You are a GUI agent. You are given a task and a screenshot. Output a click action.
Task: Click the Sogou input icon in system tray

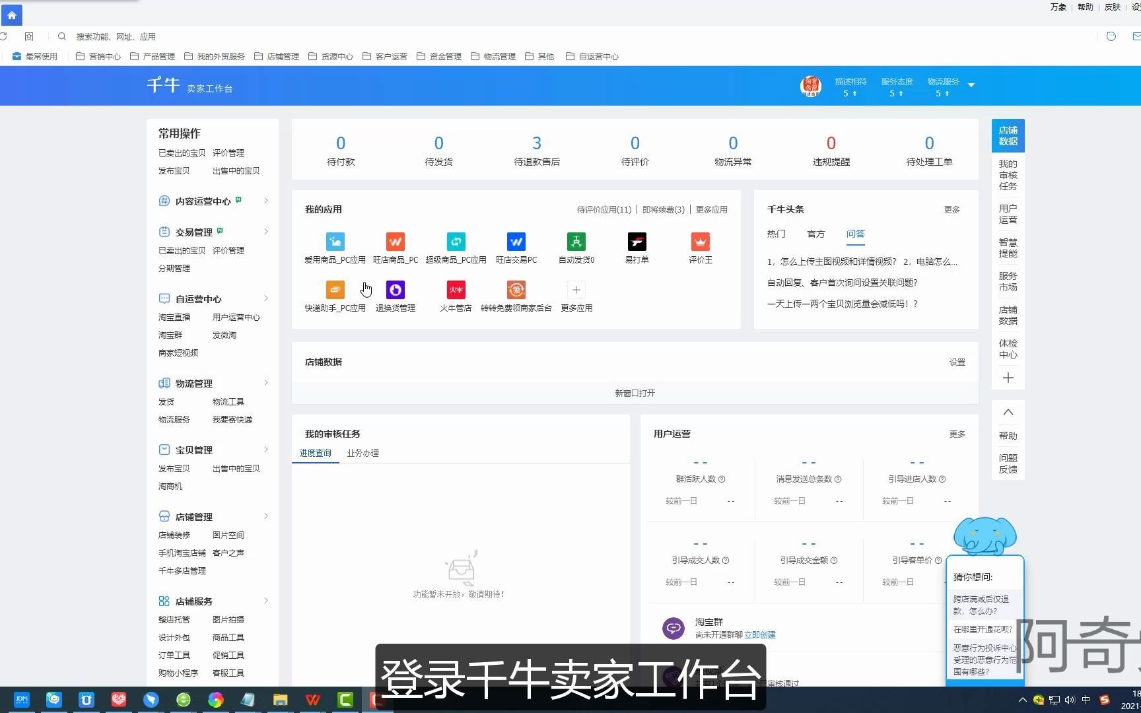point(1105,700)
